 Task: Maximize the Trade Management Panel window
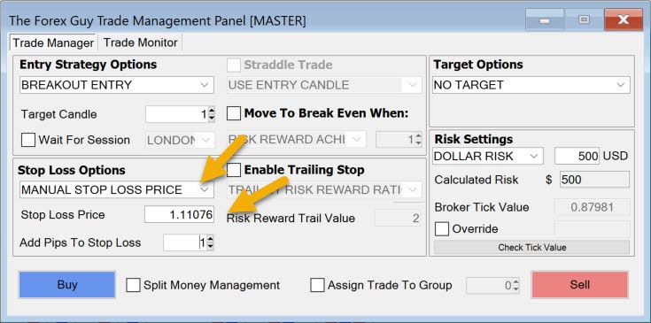(x=585, y=19)
